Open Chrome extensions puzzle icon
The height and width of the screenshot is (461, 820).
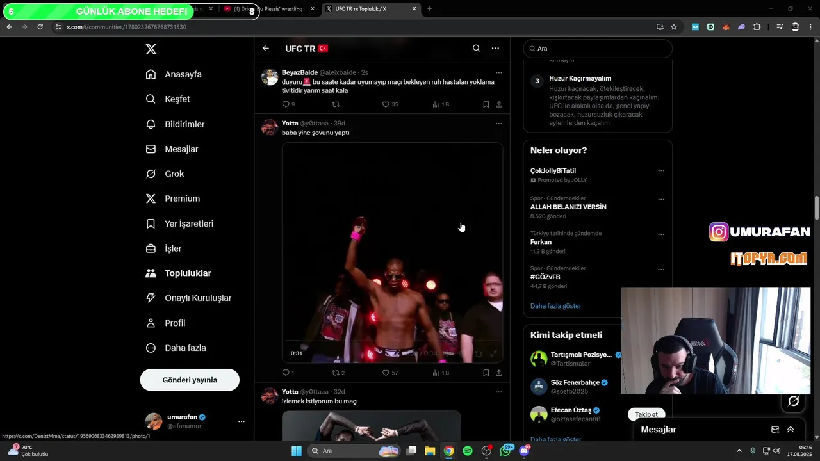click(757, 27)
